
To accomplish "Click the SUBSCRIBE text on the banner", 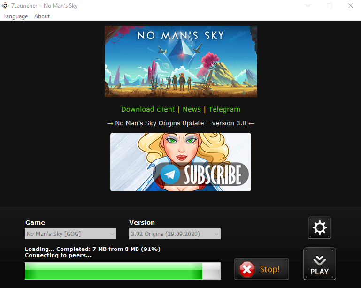I will [213, 174].
